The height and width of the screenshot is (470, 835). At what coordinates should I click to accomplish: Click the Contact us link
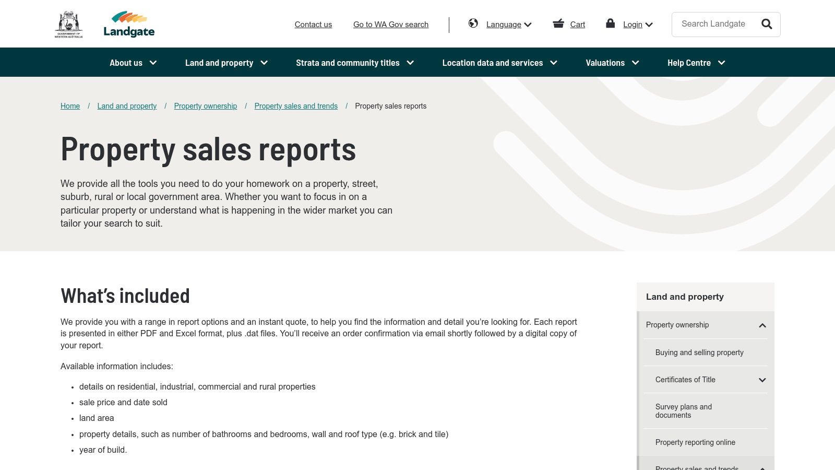(313, 24)
